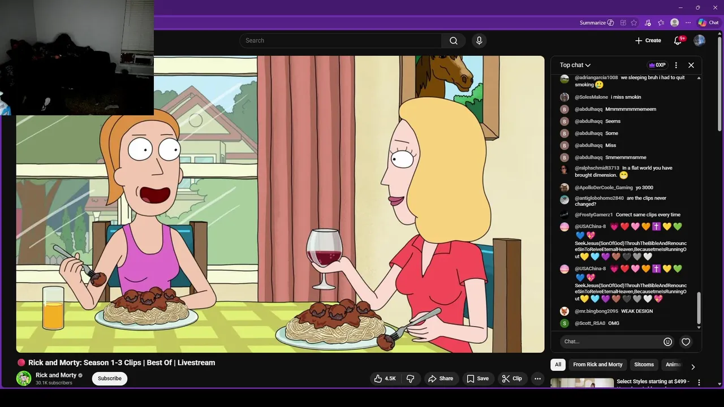Image resolution: width=724 pixels, height=407 pixels.
Task: Select the Sitcoms filter chip
Action: (x=644, y=365)
